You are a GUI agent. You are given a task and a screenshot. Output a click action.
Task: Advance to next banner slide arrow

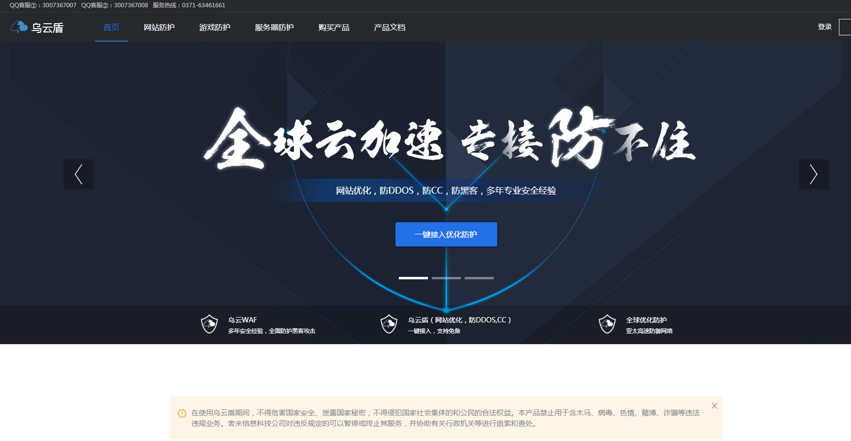point(813,174)
